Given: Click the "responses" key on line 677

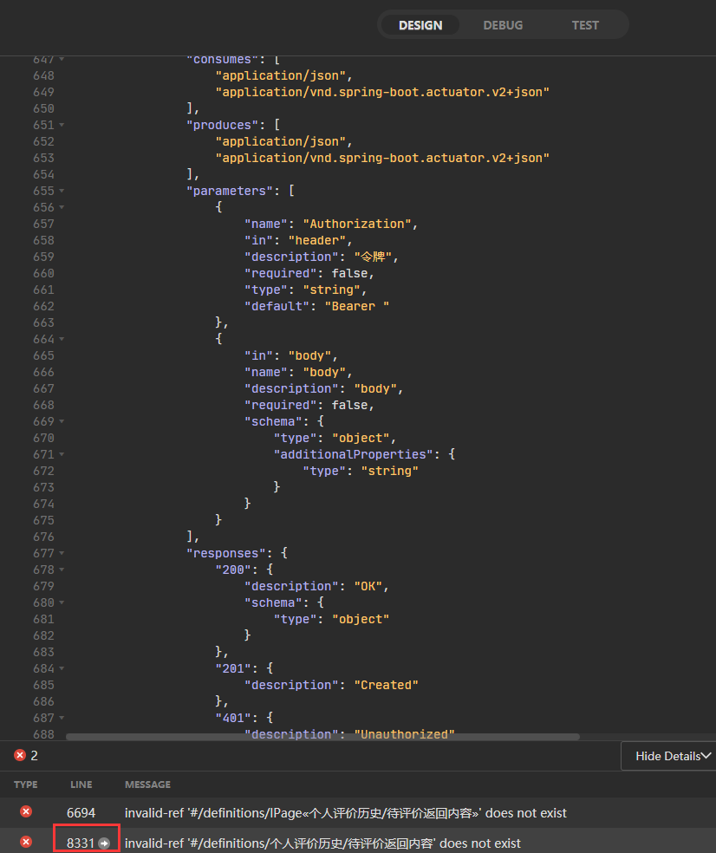Looking at the screenshot, I should click(225, 553).
